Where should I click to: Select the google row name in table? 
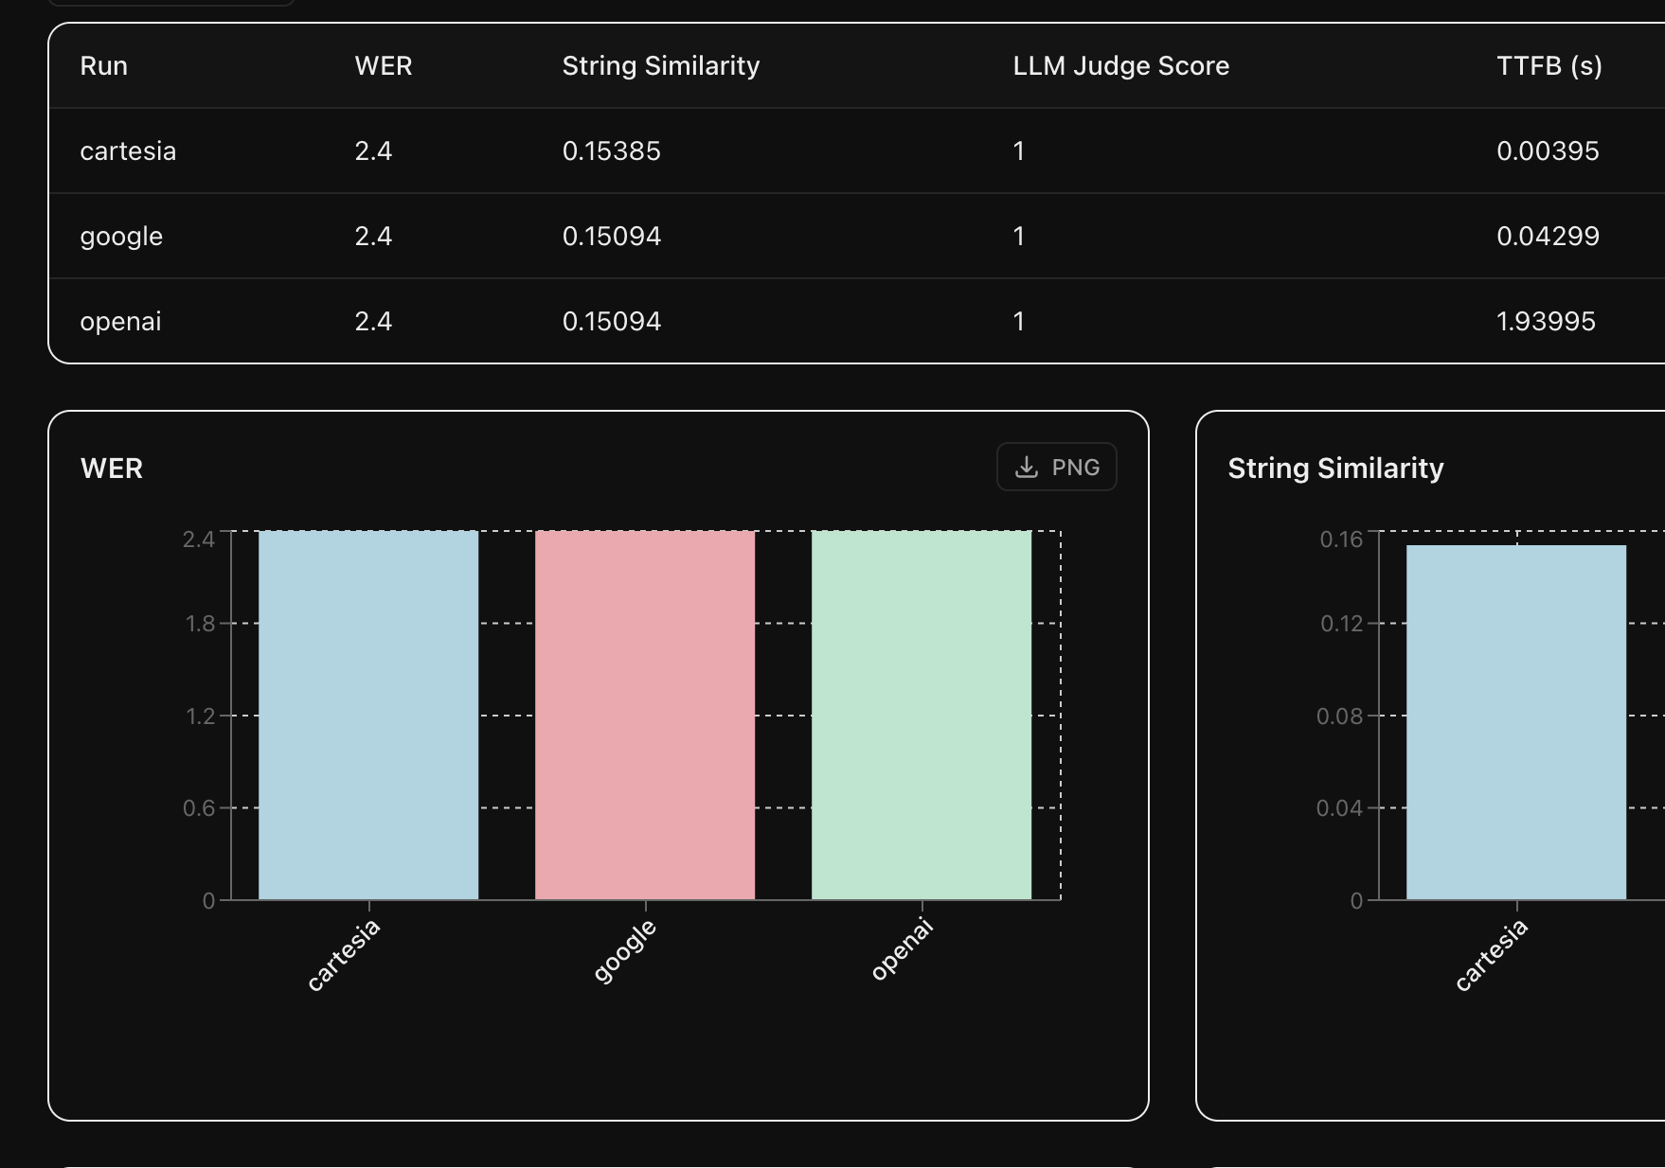pyautogui.click(x=121, y=237)
